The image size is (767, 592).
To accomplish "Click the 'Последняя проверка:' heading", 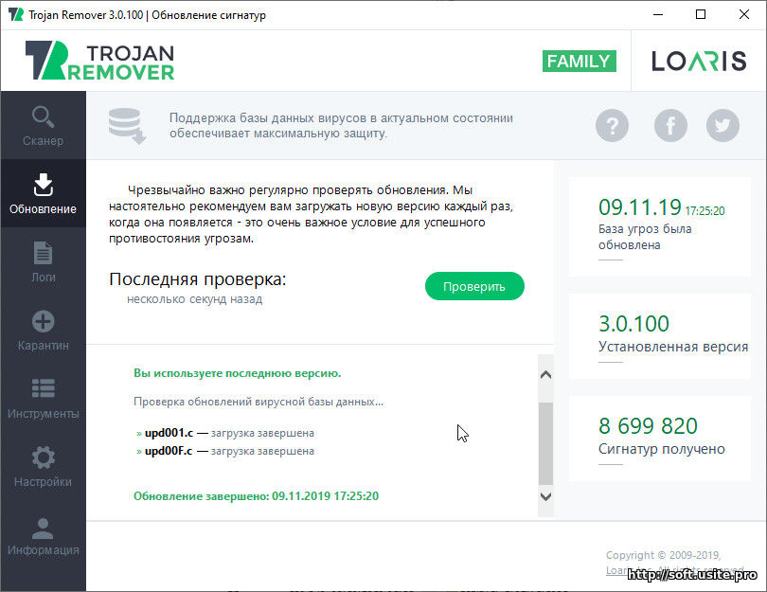I will (x=198, y=278).
